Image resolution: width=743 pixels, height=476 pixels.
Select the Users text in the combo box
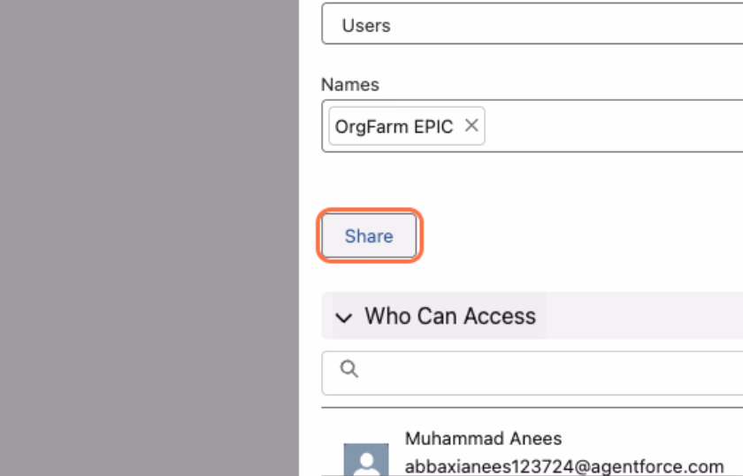pyautogui.click(x=366, y=26)
